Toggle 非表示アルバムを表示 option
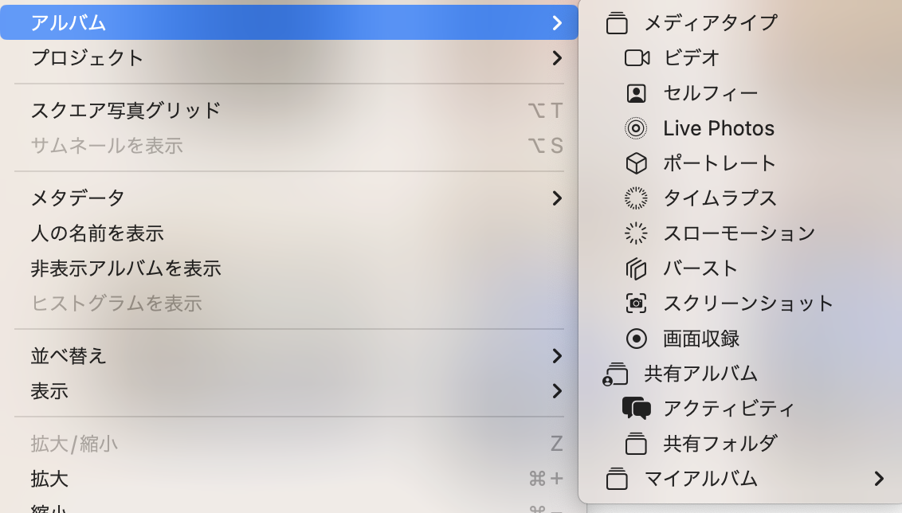The width and height of the screenshot is (902, 513). pos(125,268)
